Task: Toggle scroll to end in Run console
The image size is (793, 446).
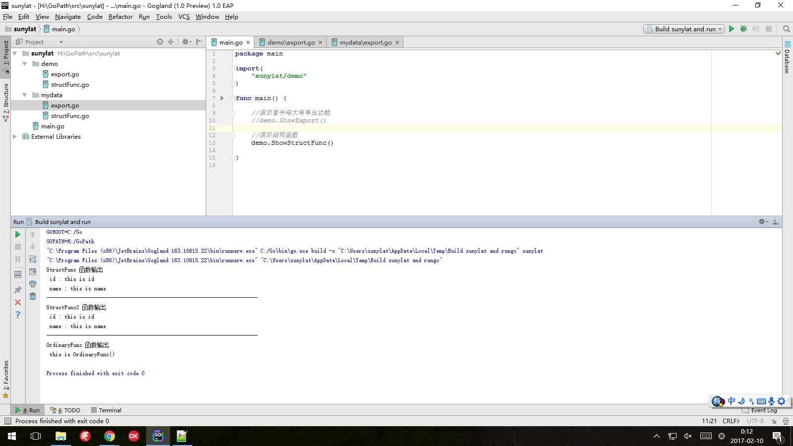Action: tap(33, 272)
